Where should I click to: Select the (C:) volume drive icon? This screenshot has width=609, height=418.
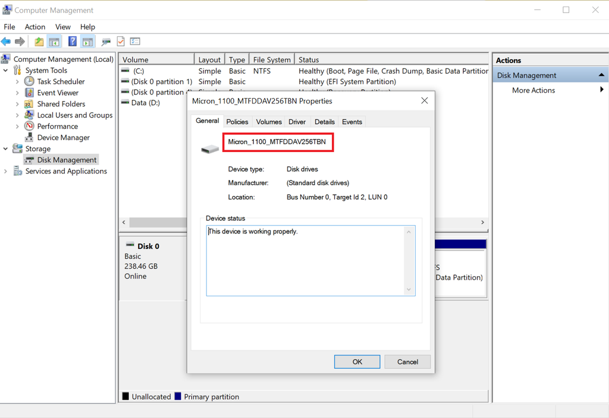coord(125,71)
